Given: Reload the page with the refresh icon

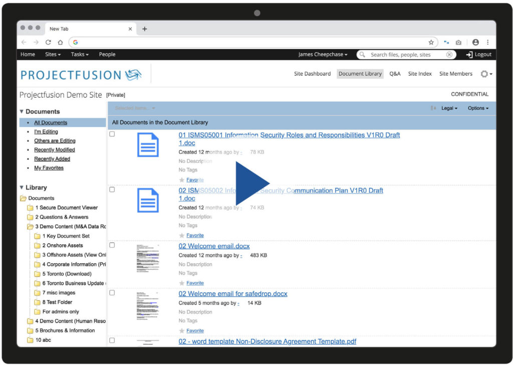Looking at the screenshot, I should coord(48,42).
